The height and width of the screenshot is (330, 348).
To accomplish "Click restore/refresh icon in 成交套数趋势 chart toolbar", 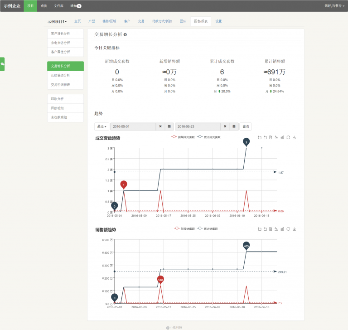I will (x=288, y=138).
